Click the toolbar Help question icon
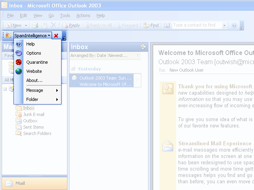 (234, 25)
